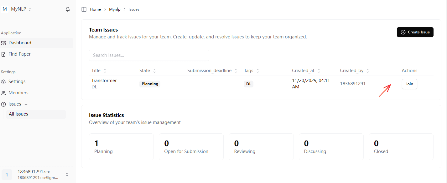
Task: Open the user avatar at bottom sidebar
Action: click(x=7, y=174)
